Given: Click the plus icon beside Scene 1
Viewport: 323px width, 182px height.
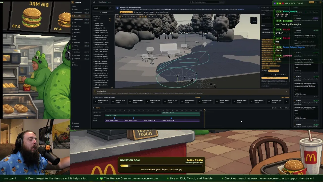Looking at the screenshot, I should pos(113,8).
